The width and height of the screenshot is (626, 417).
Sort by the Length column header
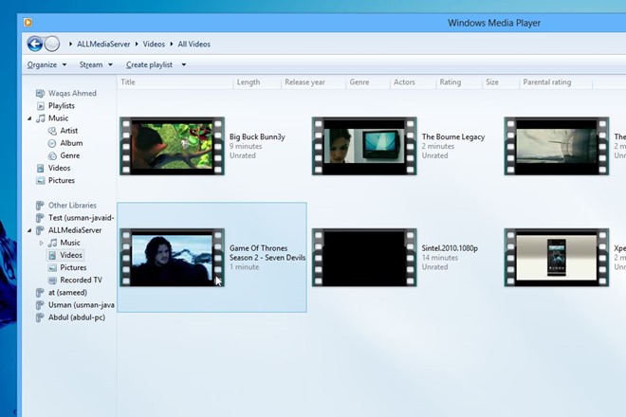pos(257,82)
